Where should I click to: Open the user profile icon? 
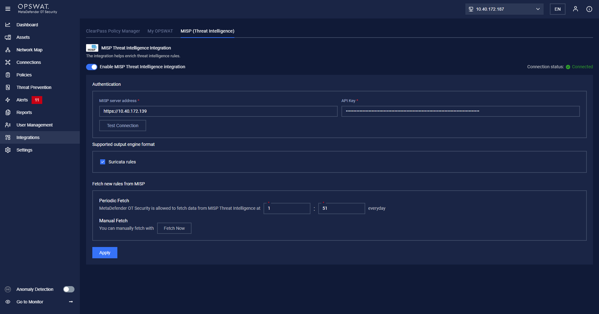(x=575, y=9)
